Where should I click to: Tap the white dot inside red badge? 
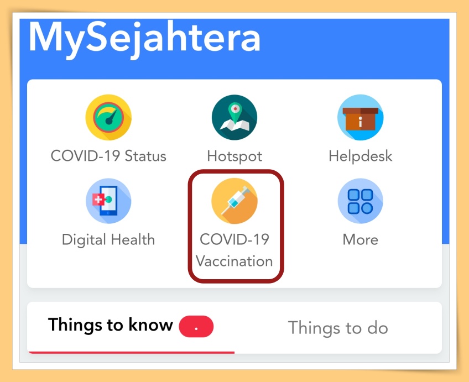(196, 329)
